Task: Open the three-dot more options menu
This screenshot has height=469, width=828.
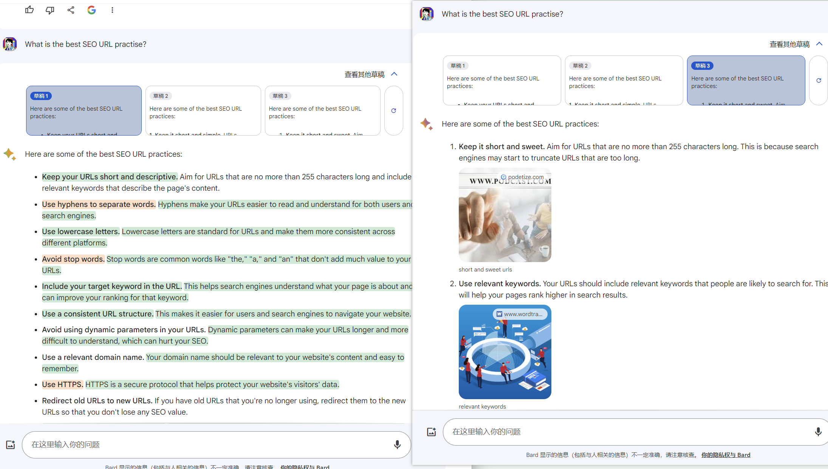Action: (112, 10)
